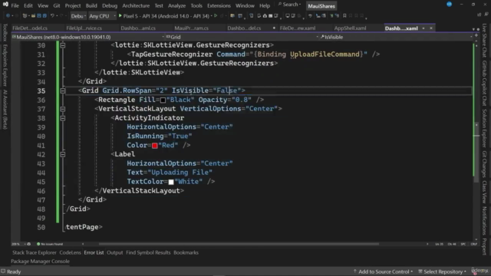Screen dimensions: 491x276
Task: Open the Pixel 5 device target dropdown arrow
Action: 212,15
